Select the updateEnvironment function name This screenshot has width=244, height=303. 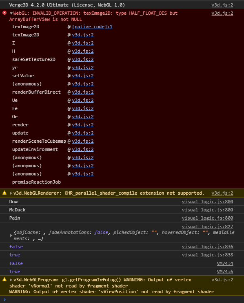35,149
